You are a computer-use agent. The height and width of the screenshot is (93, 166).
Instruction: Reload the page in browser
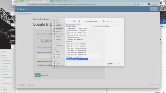24,4
